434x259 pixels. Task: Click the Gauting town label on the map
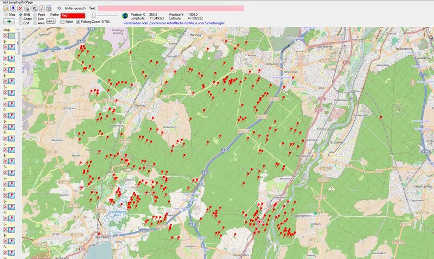click(x=140, y=105)
